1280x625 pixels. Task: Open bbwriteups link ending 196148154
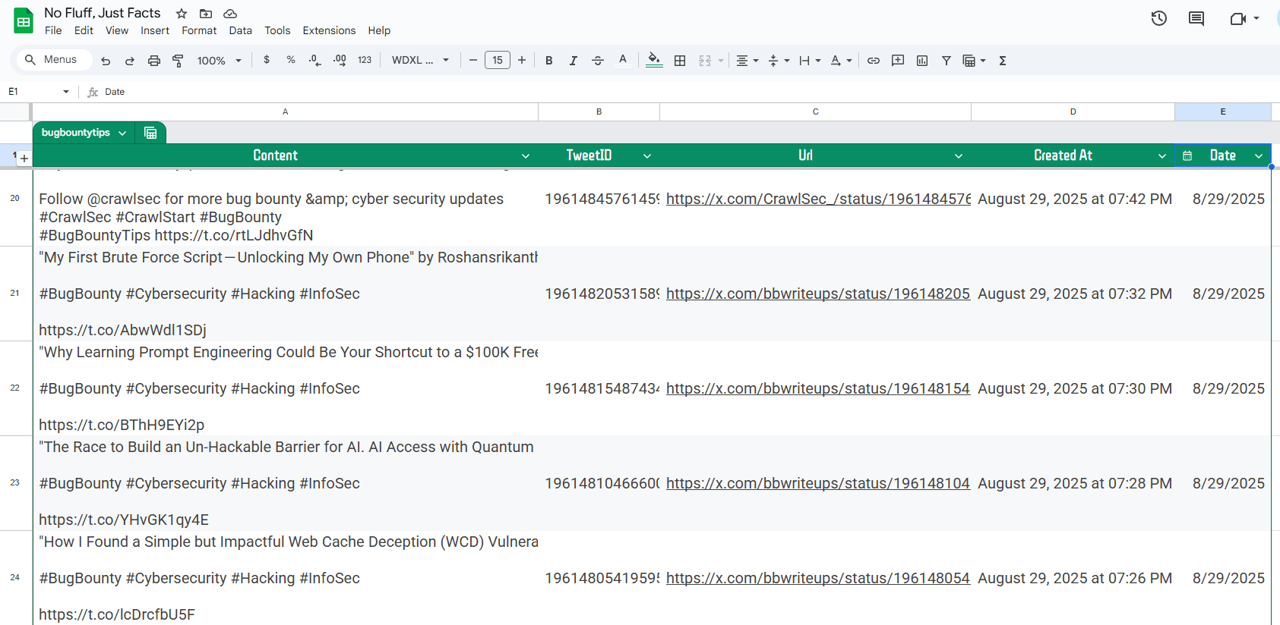point(818,388)
